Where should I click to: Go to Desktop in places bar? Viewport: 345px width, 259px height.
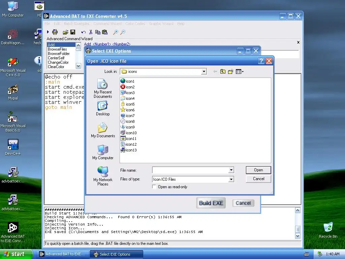pos(103,108)
